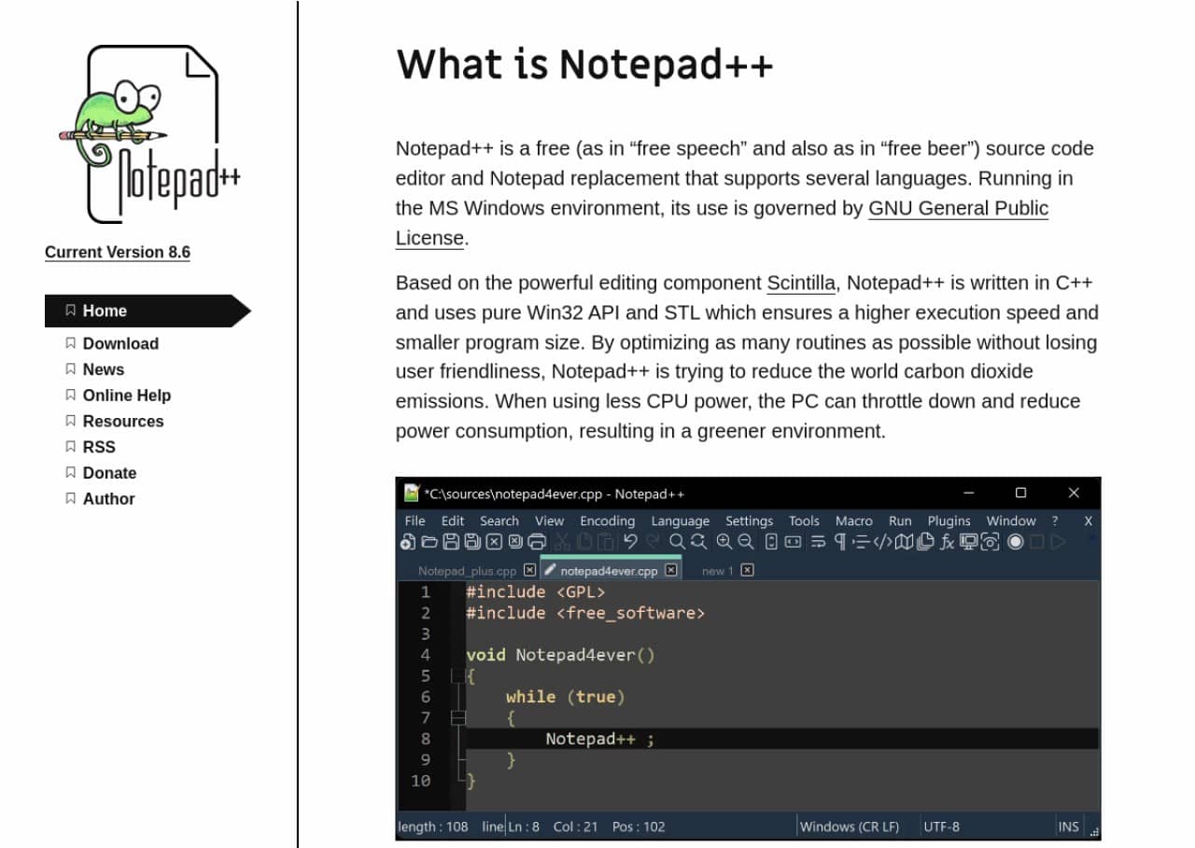
Task: Collapse the fold marker on line 5
Action: click(x=457, y=675)
